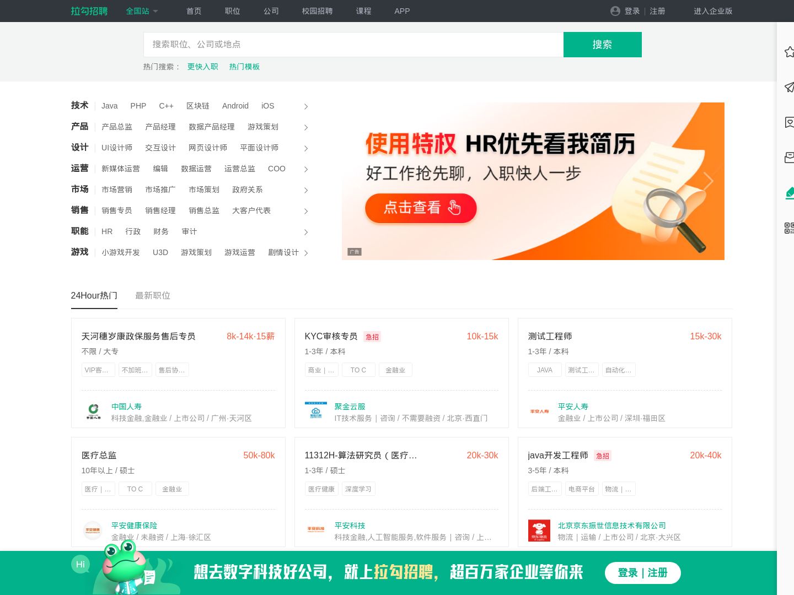Select the UI设计师 category link
The width and height of the screenshot is (794, 595).
(x=117, y=148)
